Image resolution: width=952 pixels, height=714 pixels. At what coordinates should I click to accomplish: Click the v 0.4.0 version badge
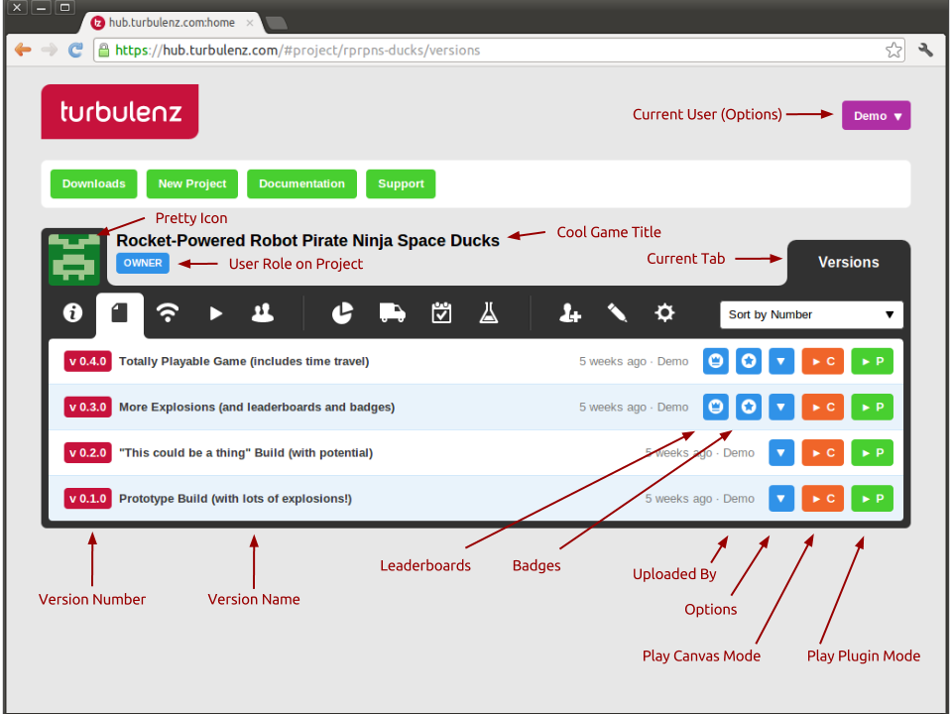coord(87,361)
